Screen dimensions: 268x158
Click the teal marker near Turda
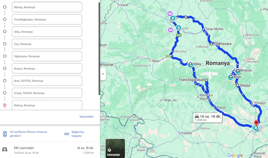(x=178, y=28)
